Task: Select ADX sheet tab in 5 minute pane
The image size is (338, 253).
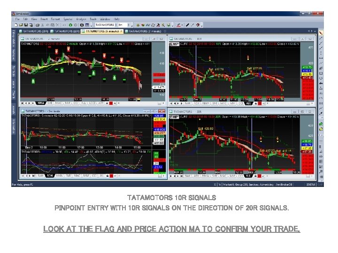Action: click(50, 176)
